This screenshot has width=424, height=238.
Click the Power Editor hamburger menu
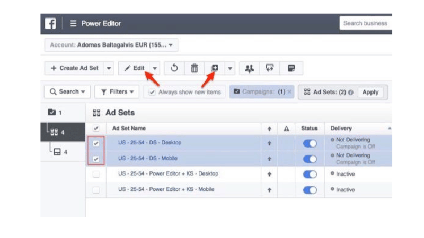point(73,23)
